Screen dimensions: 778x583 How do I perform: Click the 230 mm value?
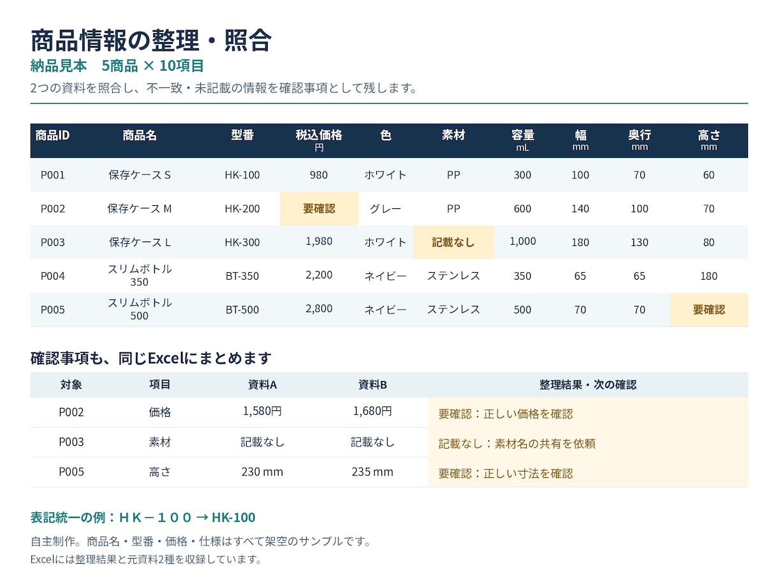point(262,472)
